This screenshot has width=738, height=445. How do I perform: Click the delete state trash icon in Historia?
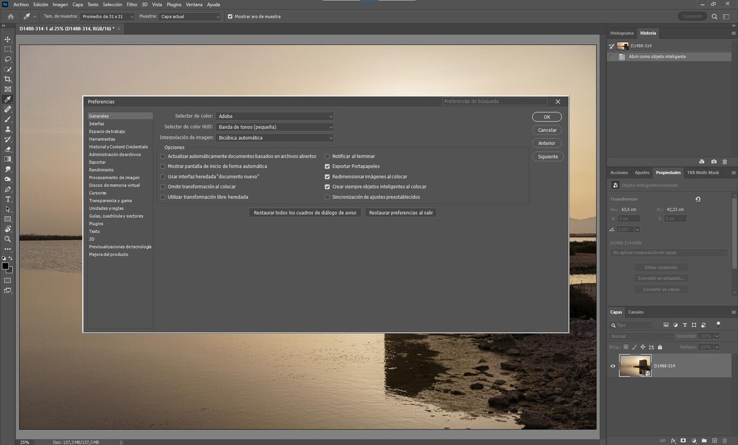coord(724,161)
